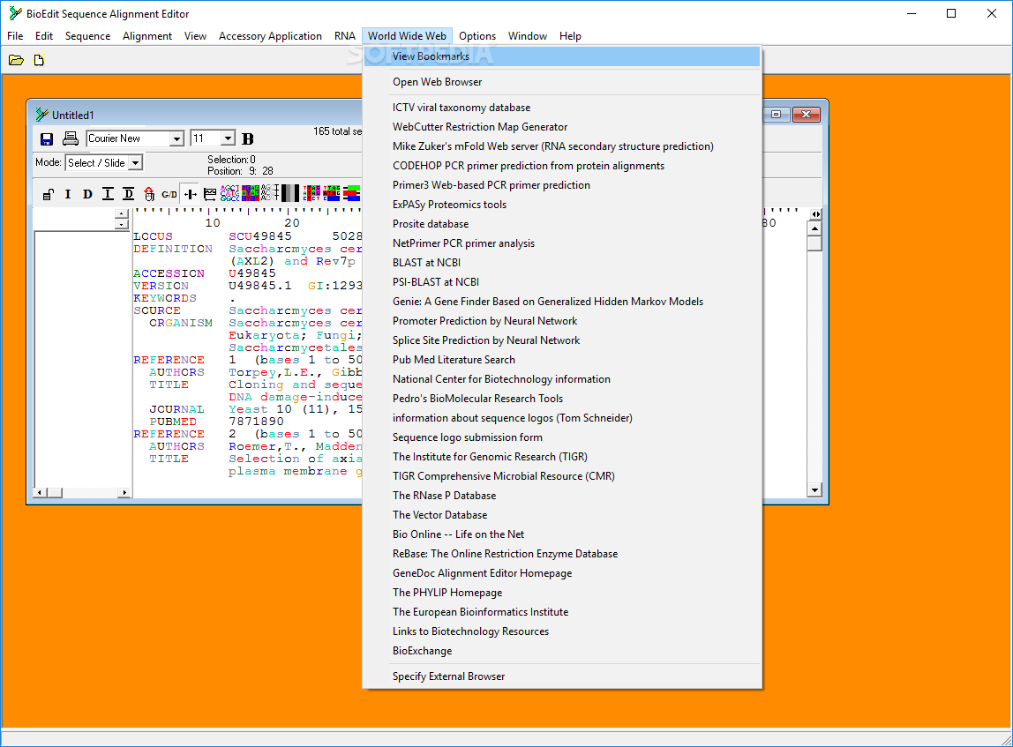Click the ruler split arrows icon
This screenshot has width=1013, height=747.
click(816, 214)
